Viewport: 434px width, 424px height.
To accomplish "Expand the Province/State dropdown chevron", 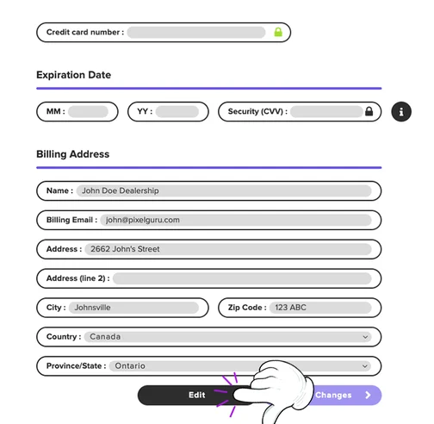I will 364,366.
